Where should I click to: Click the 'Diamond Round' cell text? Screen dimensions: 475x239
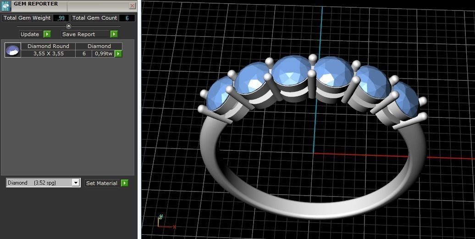[x=48, y=46]
